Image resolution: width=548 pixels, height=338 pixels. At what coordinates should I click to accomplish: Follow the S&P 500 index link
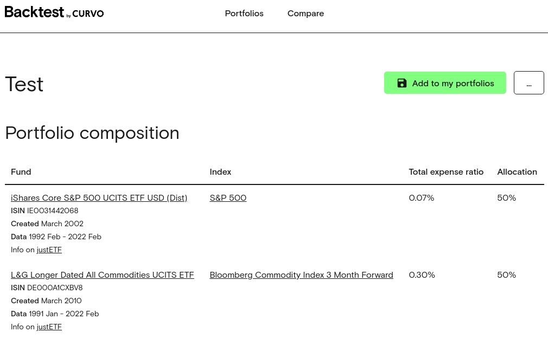[228, 198]
